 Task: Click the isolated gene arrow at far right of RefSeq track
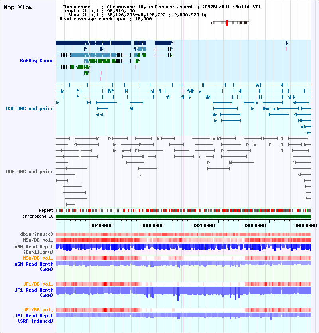pyautogui.click(x=287, y=43)
